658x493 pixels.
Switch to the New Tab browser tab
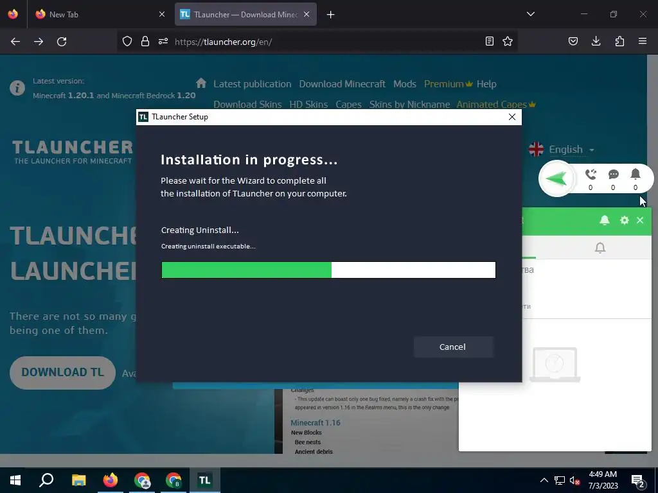pos(100,14)
